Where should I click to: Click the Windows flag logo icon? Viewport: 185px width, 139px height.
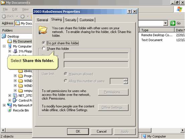click(179, 9)
